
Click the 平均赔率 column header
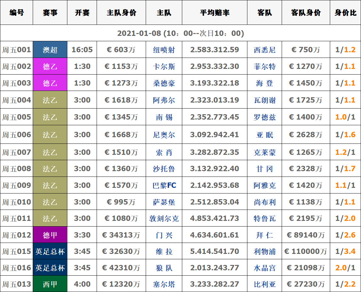[x=214, y=13]
